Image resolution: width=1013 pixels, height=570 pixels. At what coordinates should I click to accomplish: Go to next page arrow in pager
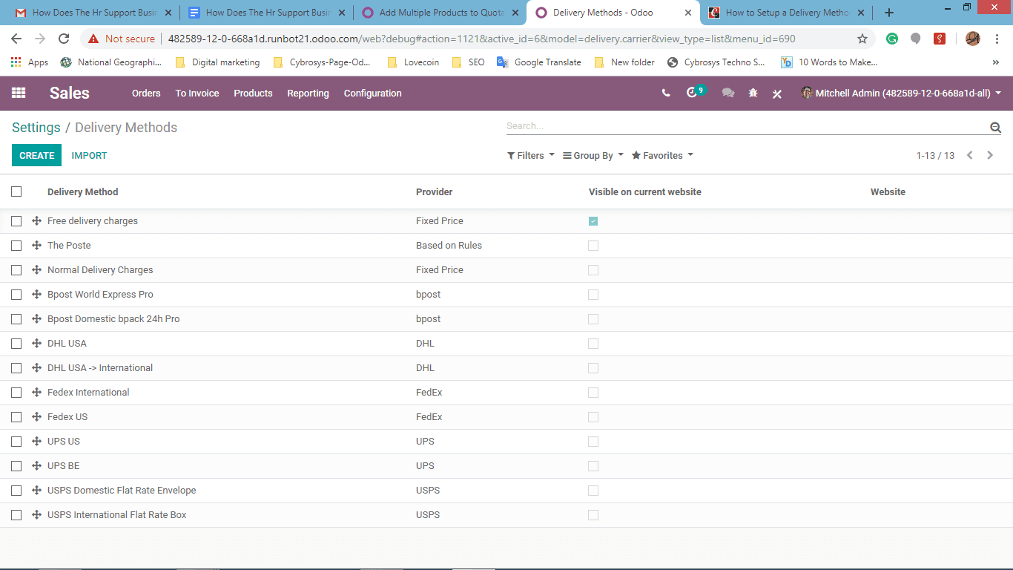[x=990, y=155]
